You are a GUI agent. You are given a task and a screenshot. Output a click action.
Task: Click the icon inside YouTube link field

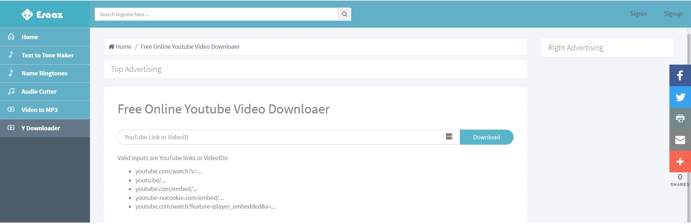449,136
